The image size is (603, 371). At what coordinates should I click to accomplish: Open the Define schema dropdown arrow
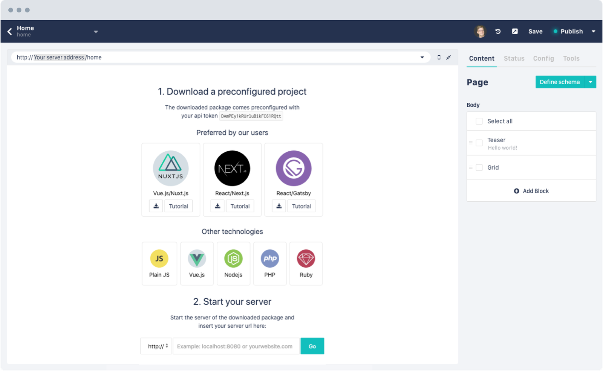(590, 82)
